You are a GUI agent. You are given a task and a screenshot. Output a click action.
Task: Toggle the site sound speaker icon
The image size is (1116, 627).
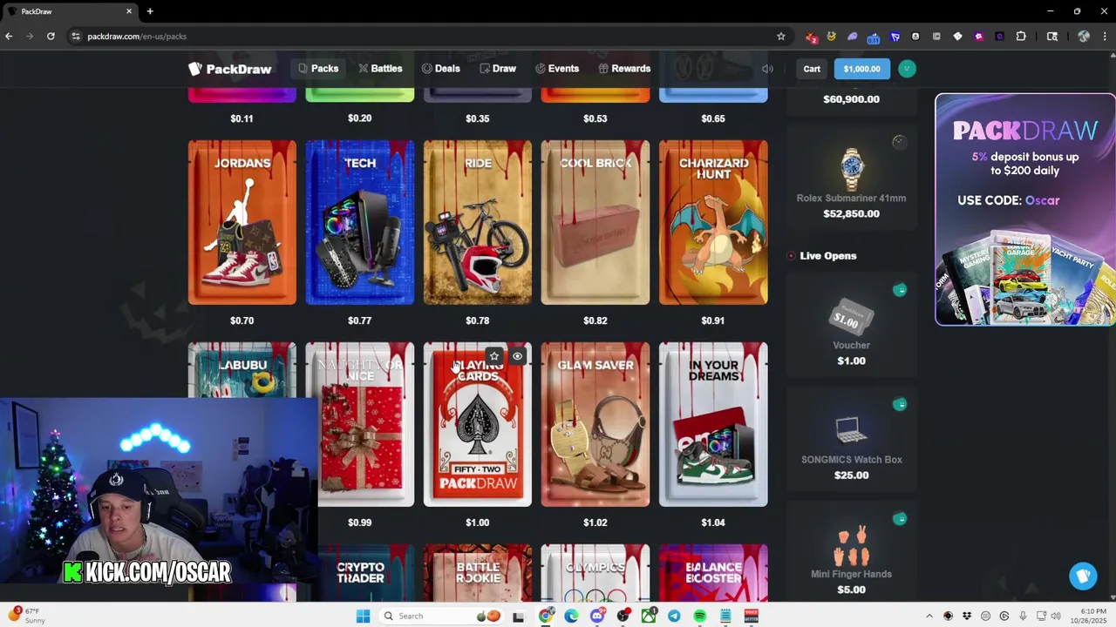[767, 69]
